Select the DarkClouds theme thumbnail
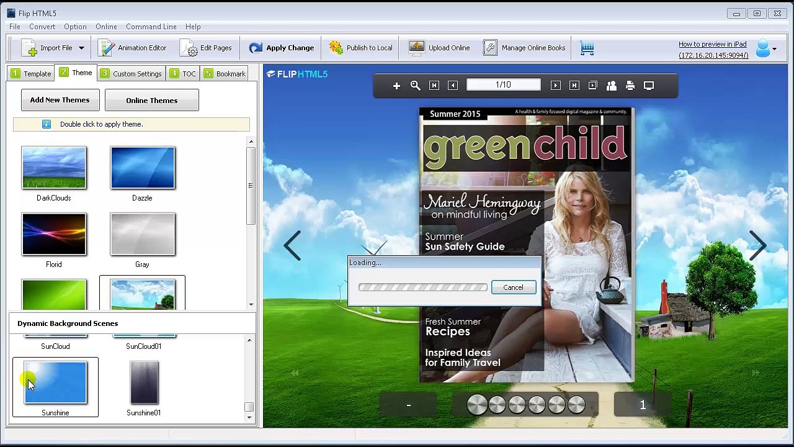The image size is (794, 447). coord(54,168)
